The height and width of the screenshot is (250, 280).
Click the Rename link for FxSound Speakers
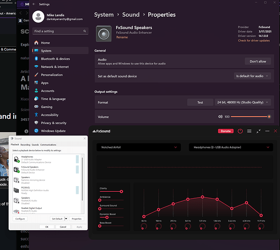pyautogui.click(x=122, y=37)
